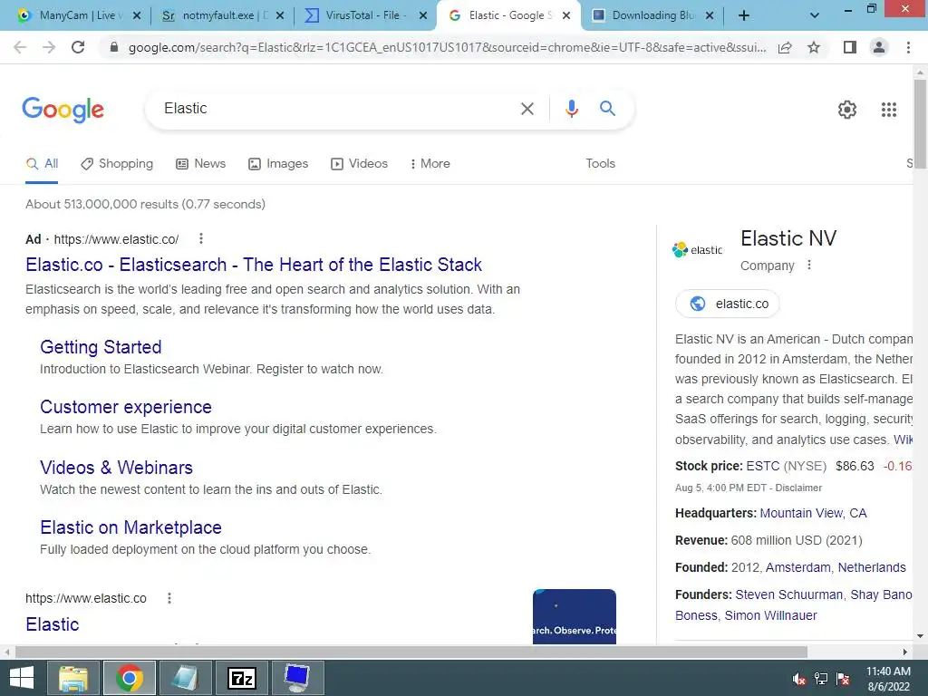Close the VirusTotal tab

coord(423,15)
